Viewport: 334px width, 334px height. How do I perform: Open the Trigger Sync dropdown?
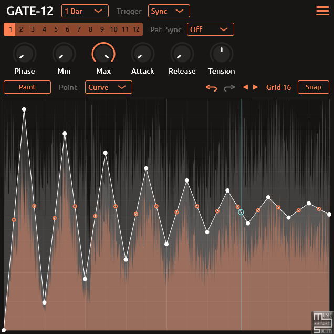[x=169, y=11]
